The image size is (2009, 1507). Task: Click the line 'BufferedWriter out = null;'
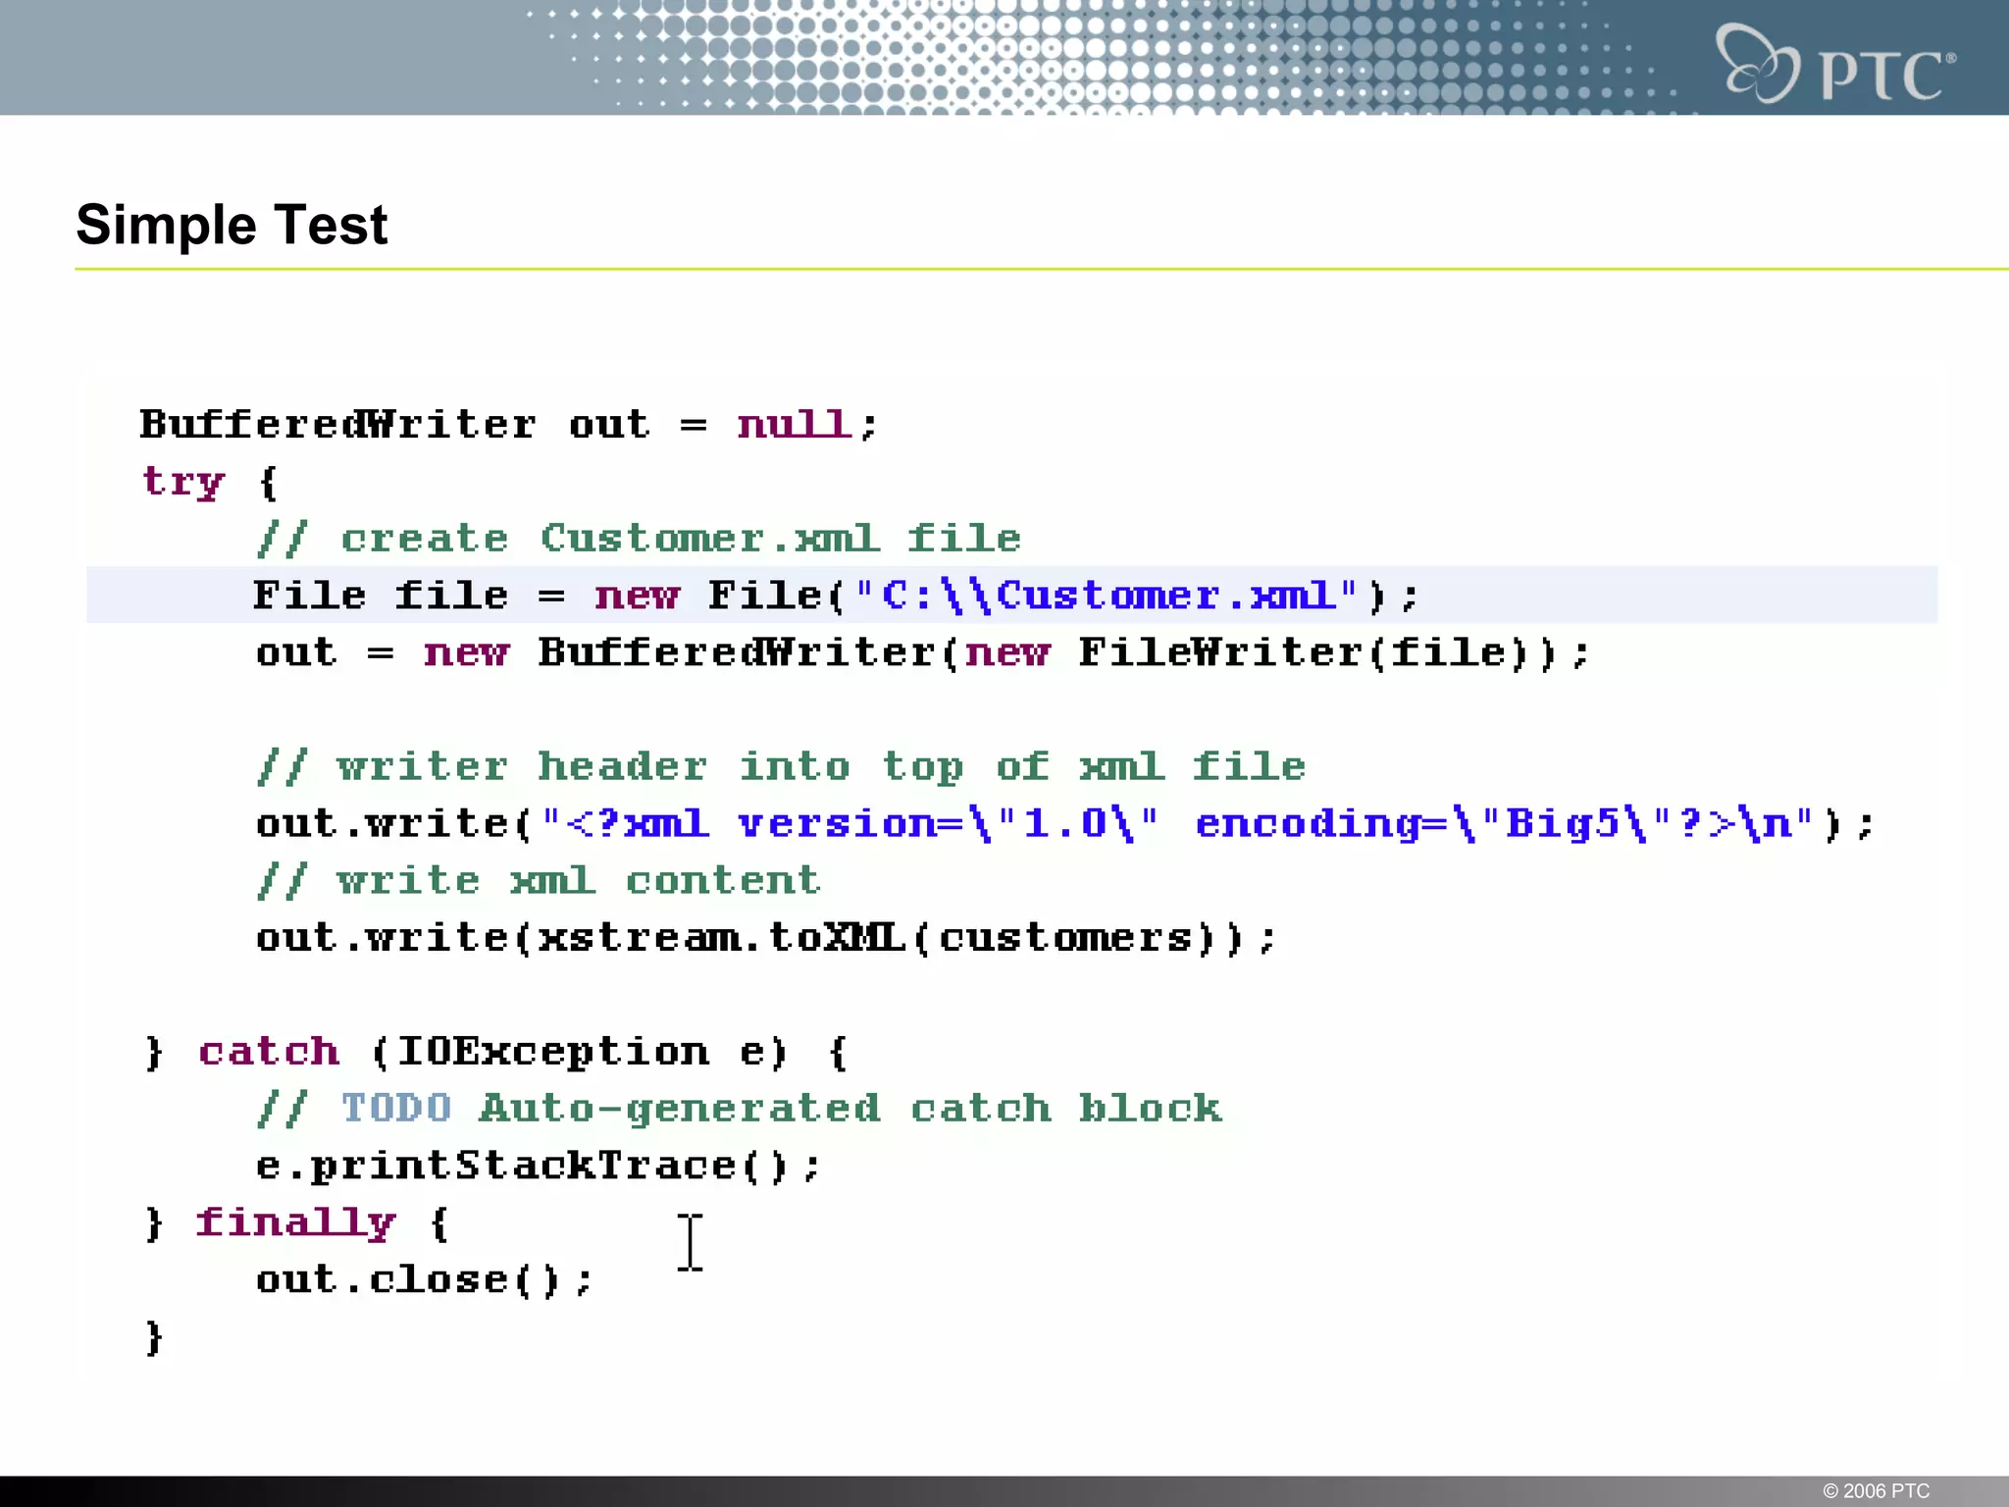(x=508, y=426)
